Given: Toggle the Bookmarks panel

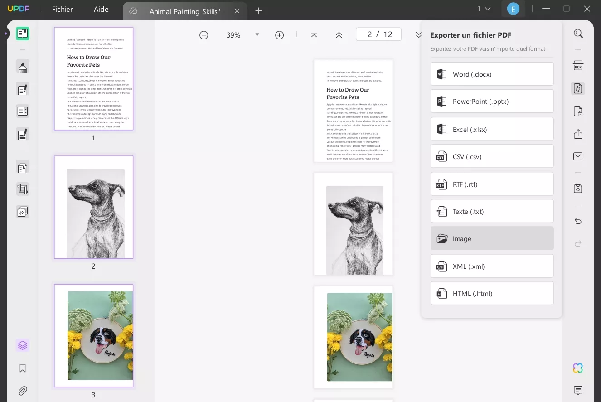Looking at the screenshot, I should pos(23,368).
